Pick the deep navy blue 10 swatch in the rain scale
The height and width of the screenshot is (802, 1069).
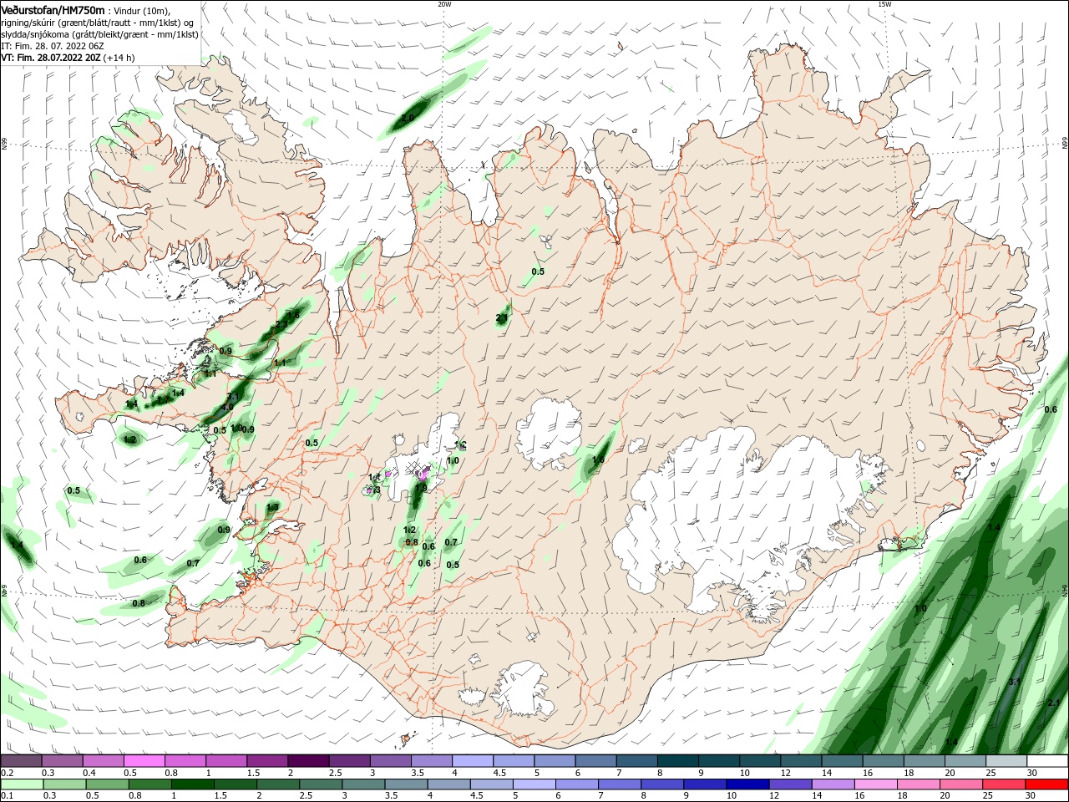(x=746, y=784)
